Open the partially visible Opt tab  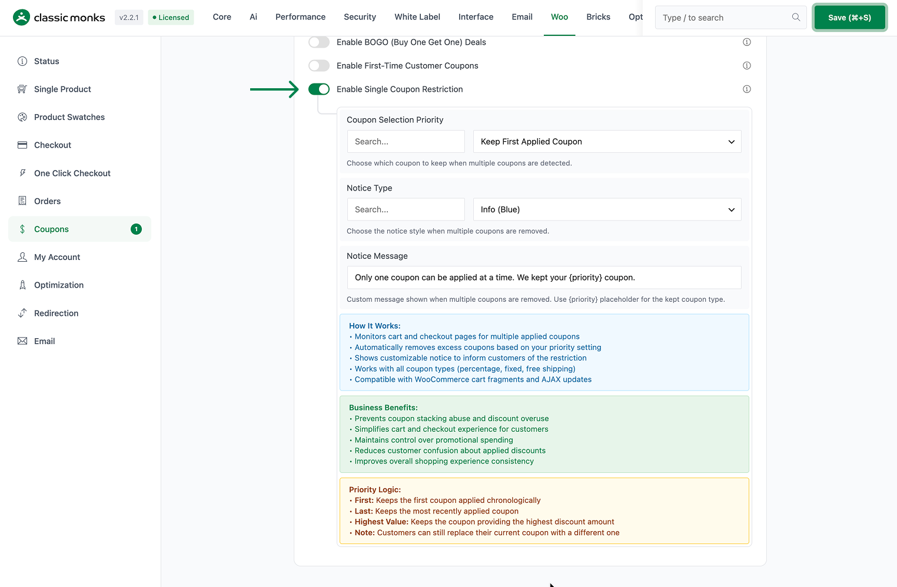635,17
